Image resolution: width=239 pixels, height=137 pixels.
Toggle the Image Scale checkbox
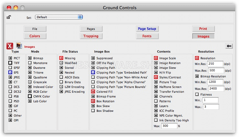pyautogui.click(x=156, y=58)
